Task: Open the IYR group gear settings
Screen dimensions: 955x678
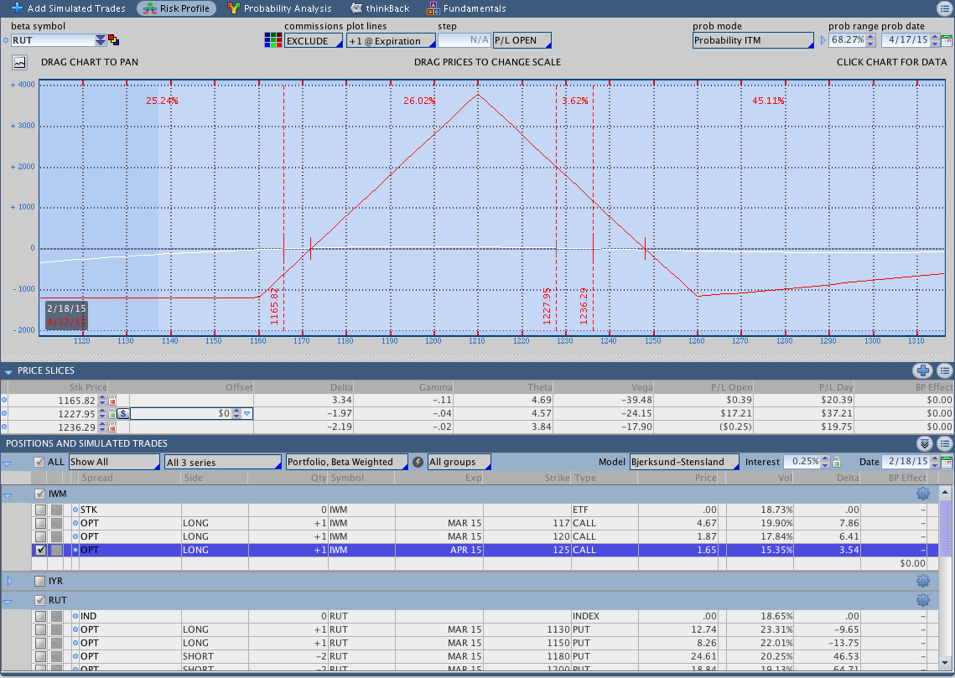Action: coord(923,581)
